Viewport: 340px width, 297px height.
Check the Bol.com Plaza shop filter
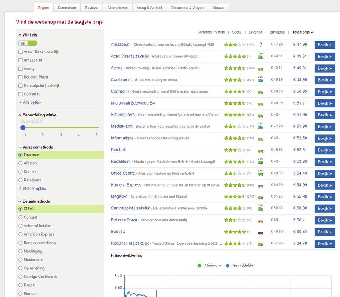(x=20, y=77)
